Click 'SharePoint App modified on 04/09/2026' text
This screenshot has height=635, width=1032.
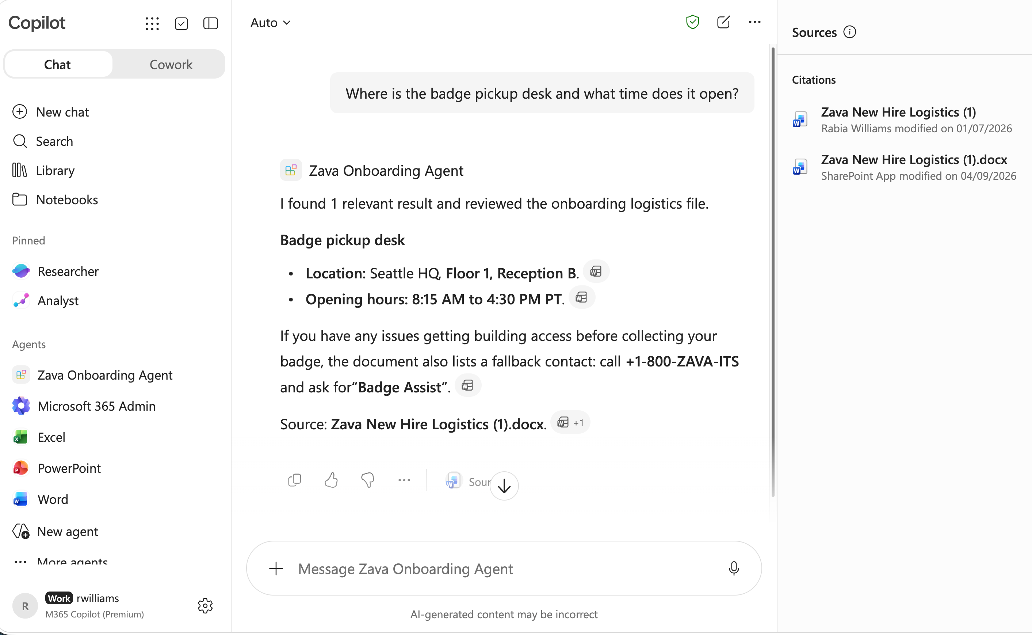tap(919, 176)
